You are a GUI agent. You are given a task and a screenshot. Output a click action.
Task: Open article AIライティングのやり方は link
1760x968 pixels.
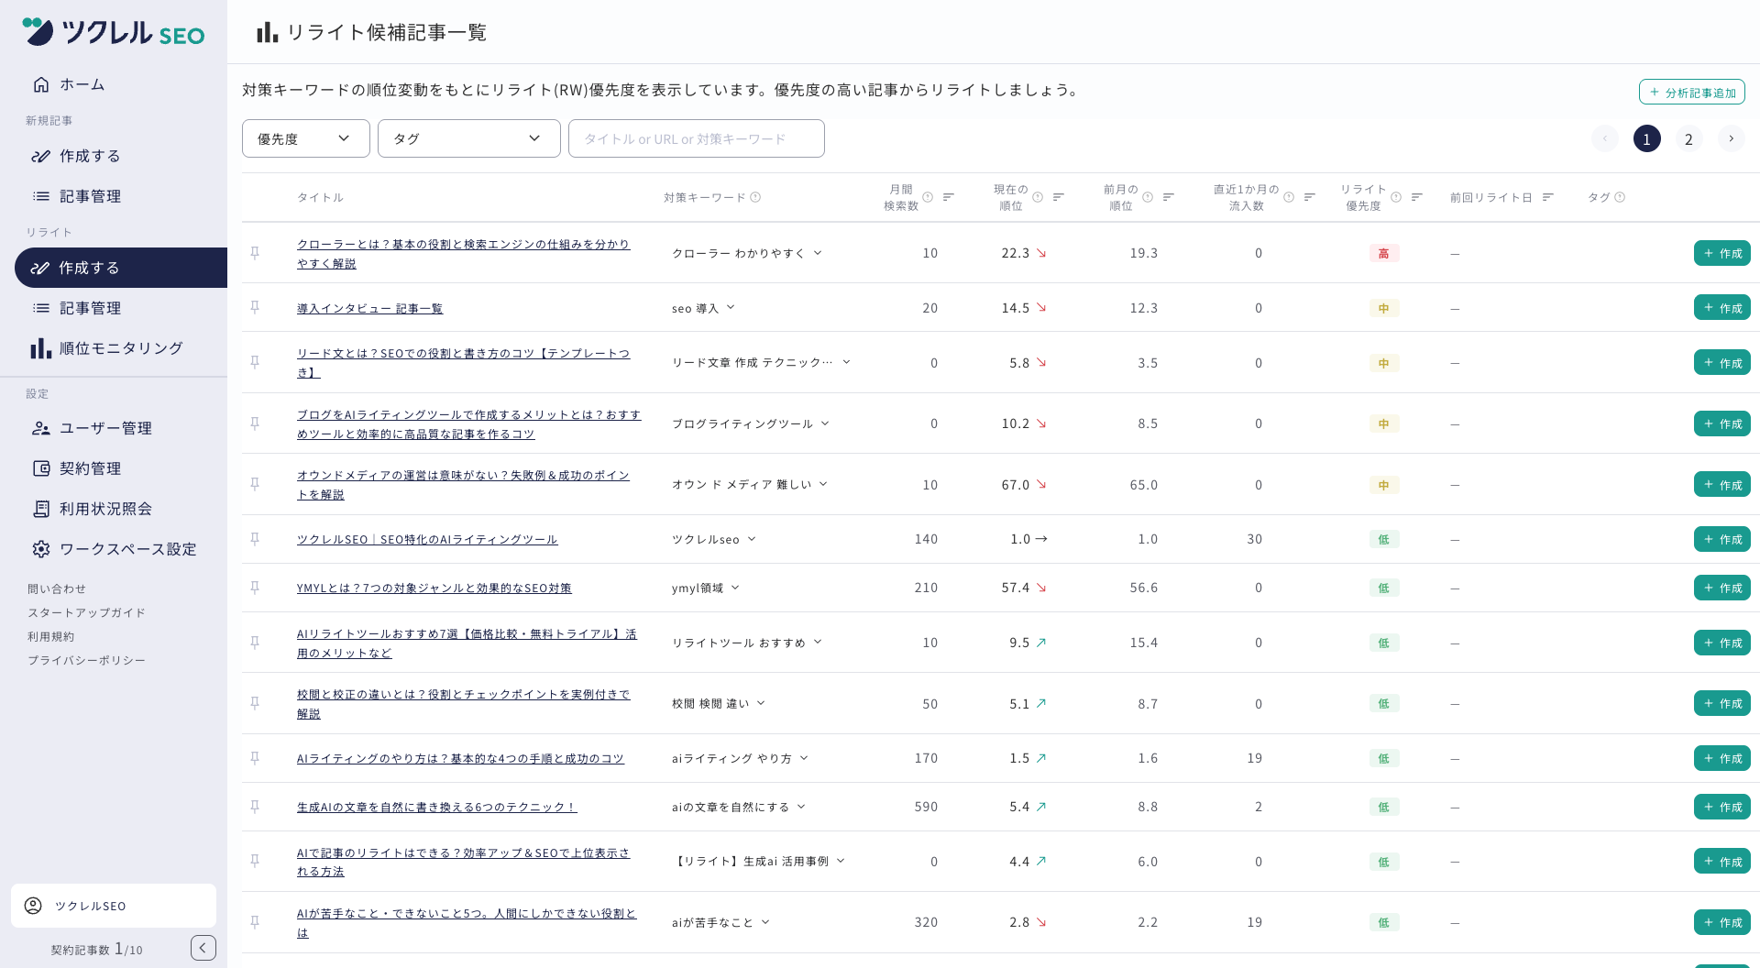click(x=460, y=758)
